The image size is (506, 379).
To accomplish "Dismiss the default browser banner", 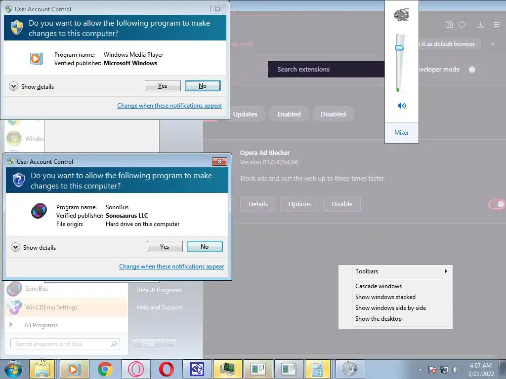I will pyautogui.click(x=493, y=44).
